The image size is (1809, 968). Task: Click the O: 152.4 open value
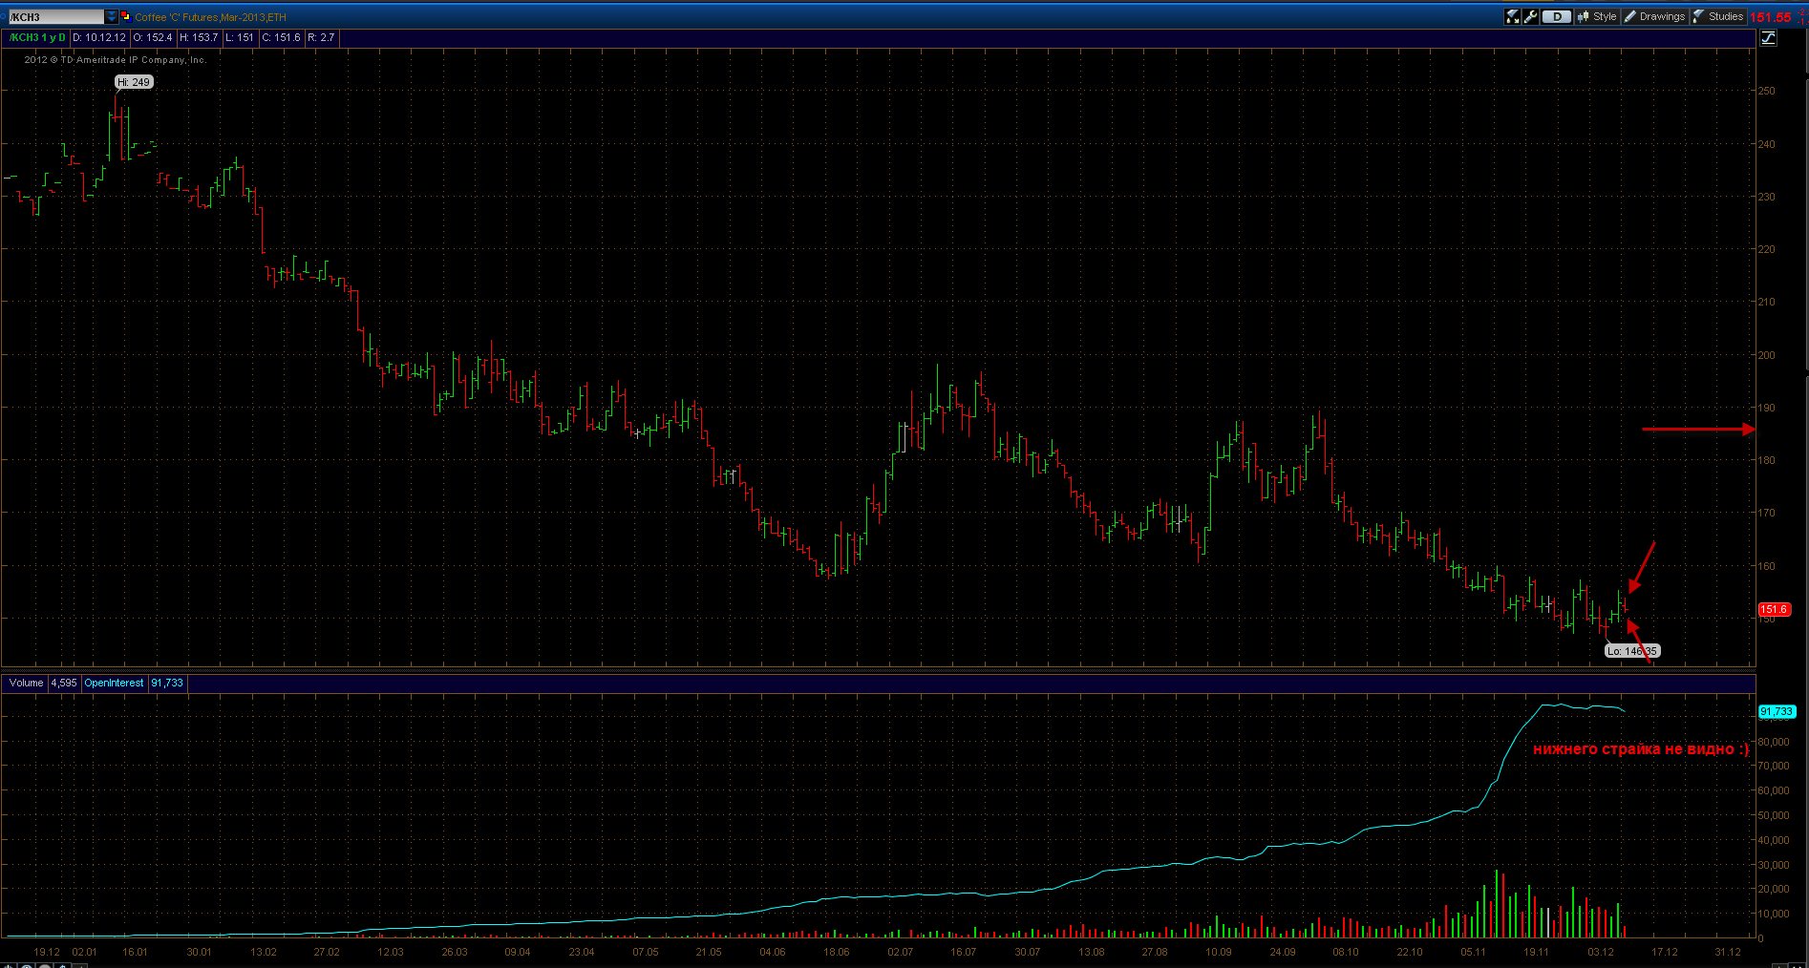coord(153,37)
